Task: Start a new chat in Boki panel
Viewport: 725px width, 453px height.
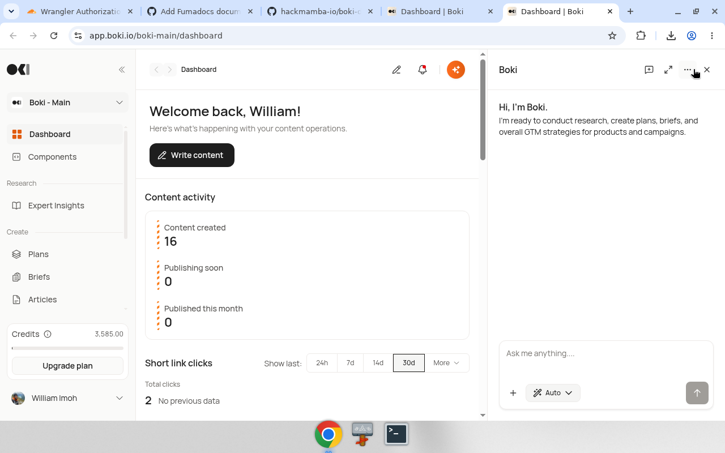Action: click(649, 70)
